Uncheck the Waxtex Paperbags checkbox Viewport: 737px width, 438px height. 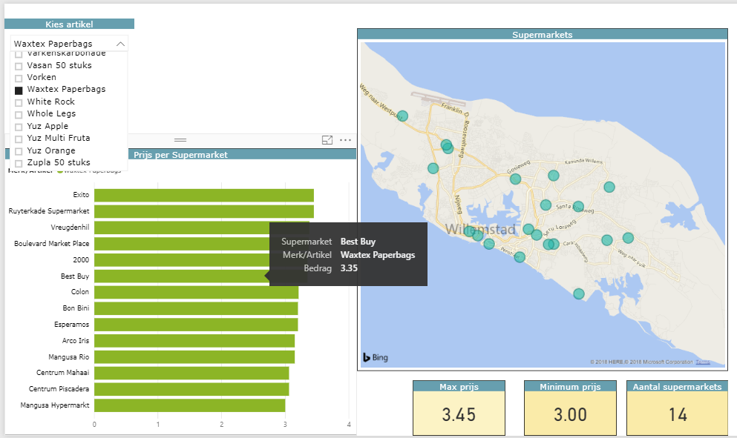point(19,90)
